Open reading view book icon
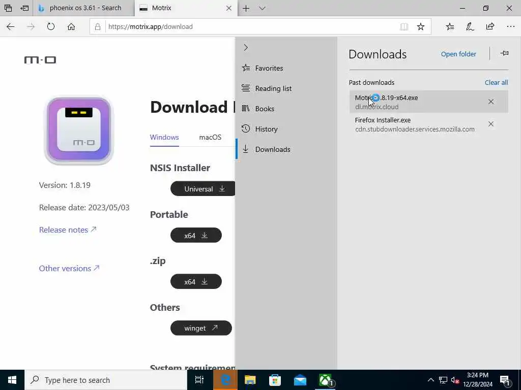The image size is (521, 390). (404, 26)
